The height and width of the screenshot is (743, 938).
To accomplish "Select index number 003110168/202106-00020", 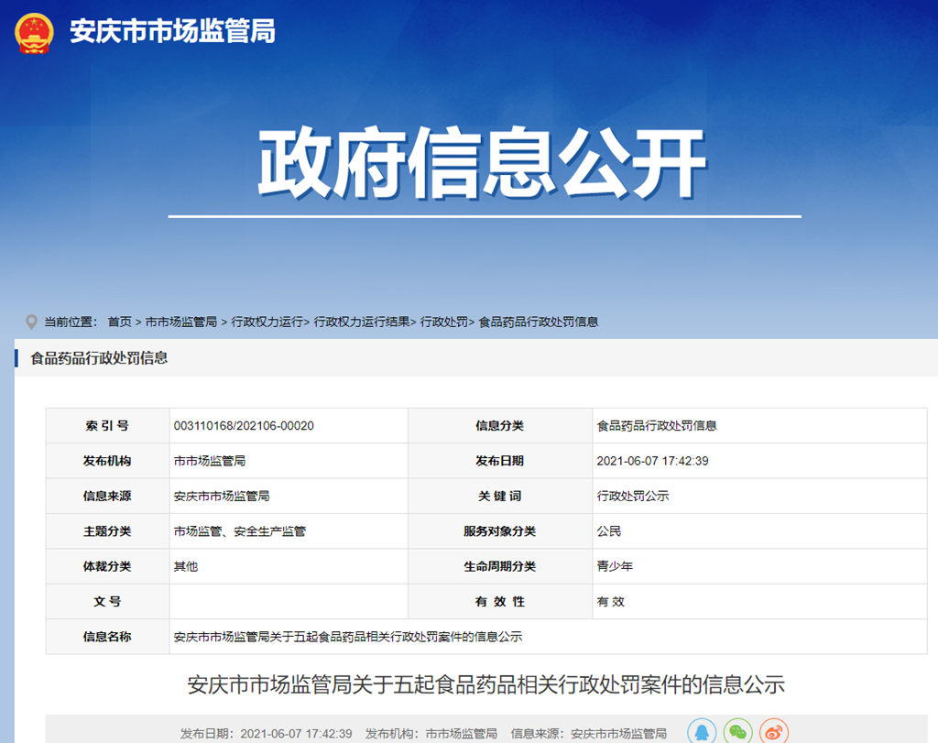I will click(x=244, y=426).
